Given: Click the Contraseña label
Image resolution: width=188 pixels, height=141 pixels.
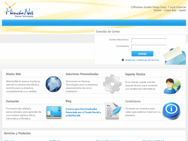Looking at the screenshot, I should (123, 46).
